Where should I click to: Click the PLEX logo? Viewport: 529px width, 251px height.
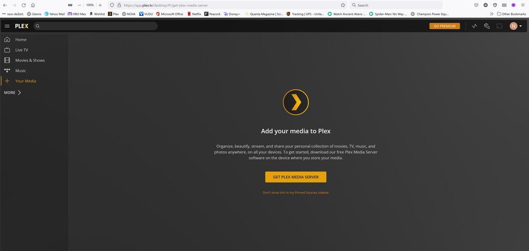click(22, 26)
